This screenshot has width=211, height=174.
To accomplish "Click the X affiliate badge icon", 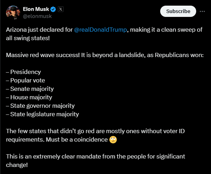I will click(x=61, y=9).
